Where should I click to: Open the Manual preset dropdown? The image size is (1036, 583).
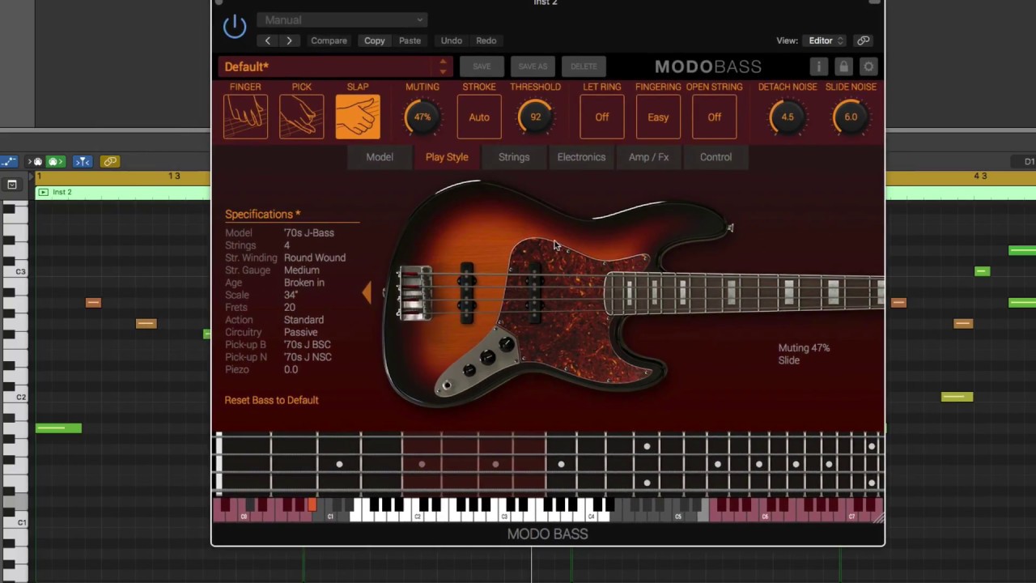click(342, 19)
